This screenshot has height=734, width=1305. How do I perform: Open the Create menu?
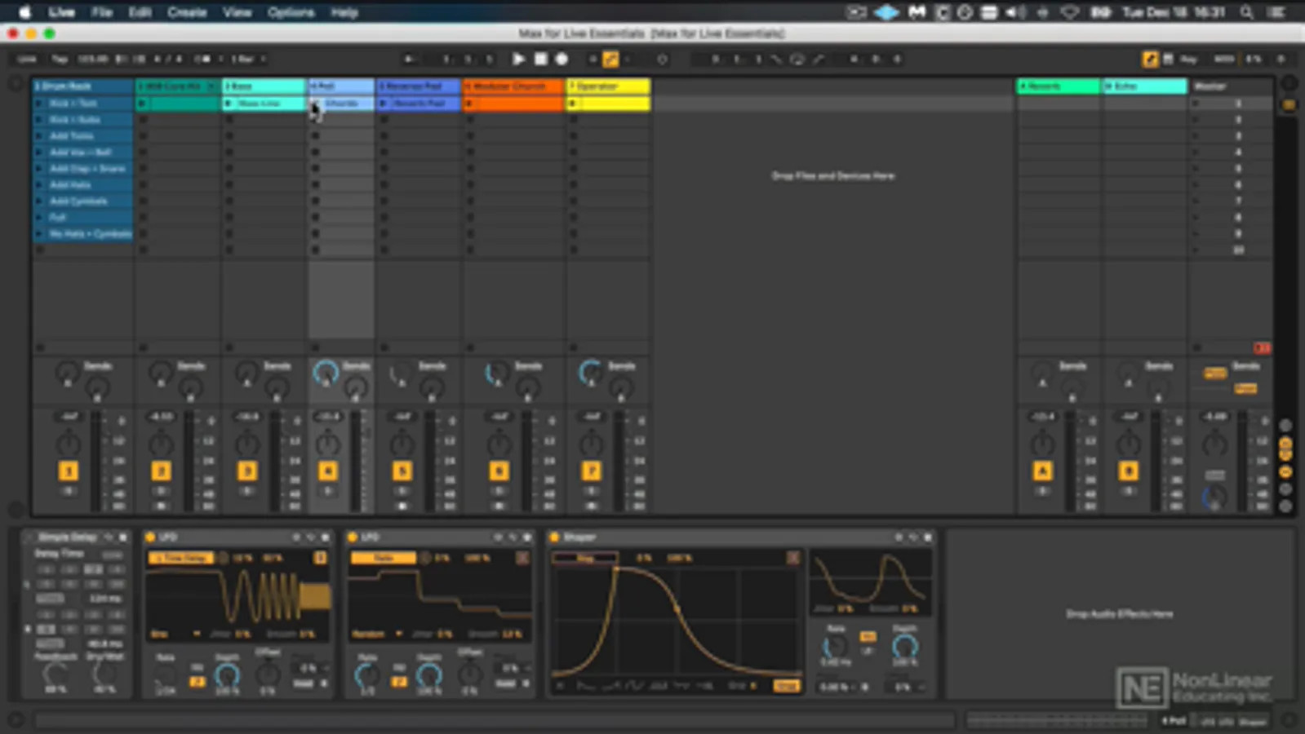pos(187,12)
